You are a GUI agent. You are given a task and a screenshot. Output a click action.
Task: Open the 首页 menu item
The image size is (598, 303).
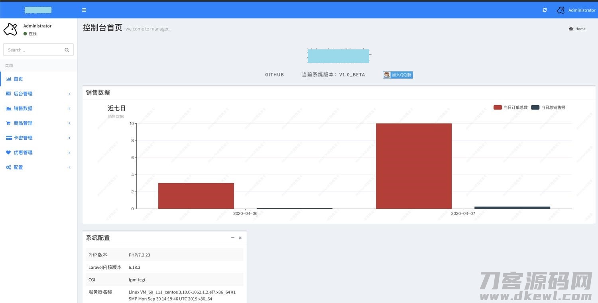pos(18,79)
